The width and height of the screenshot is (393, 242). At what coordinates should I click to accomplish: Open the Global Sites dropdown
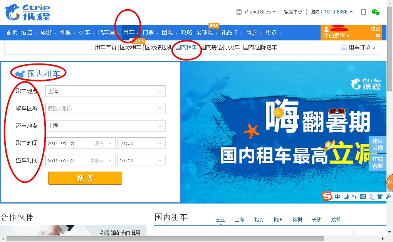tap(257, 12)
